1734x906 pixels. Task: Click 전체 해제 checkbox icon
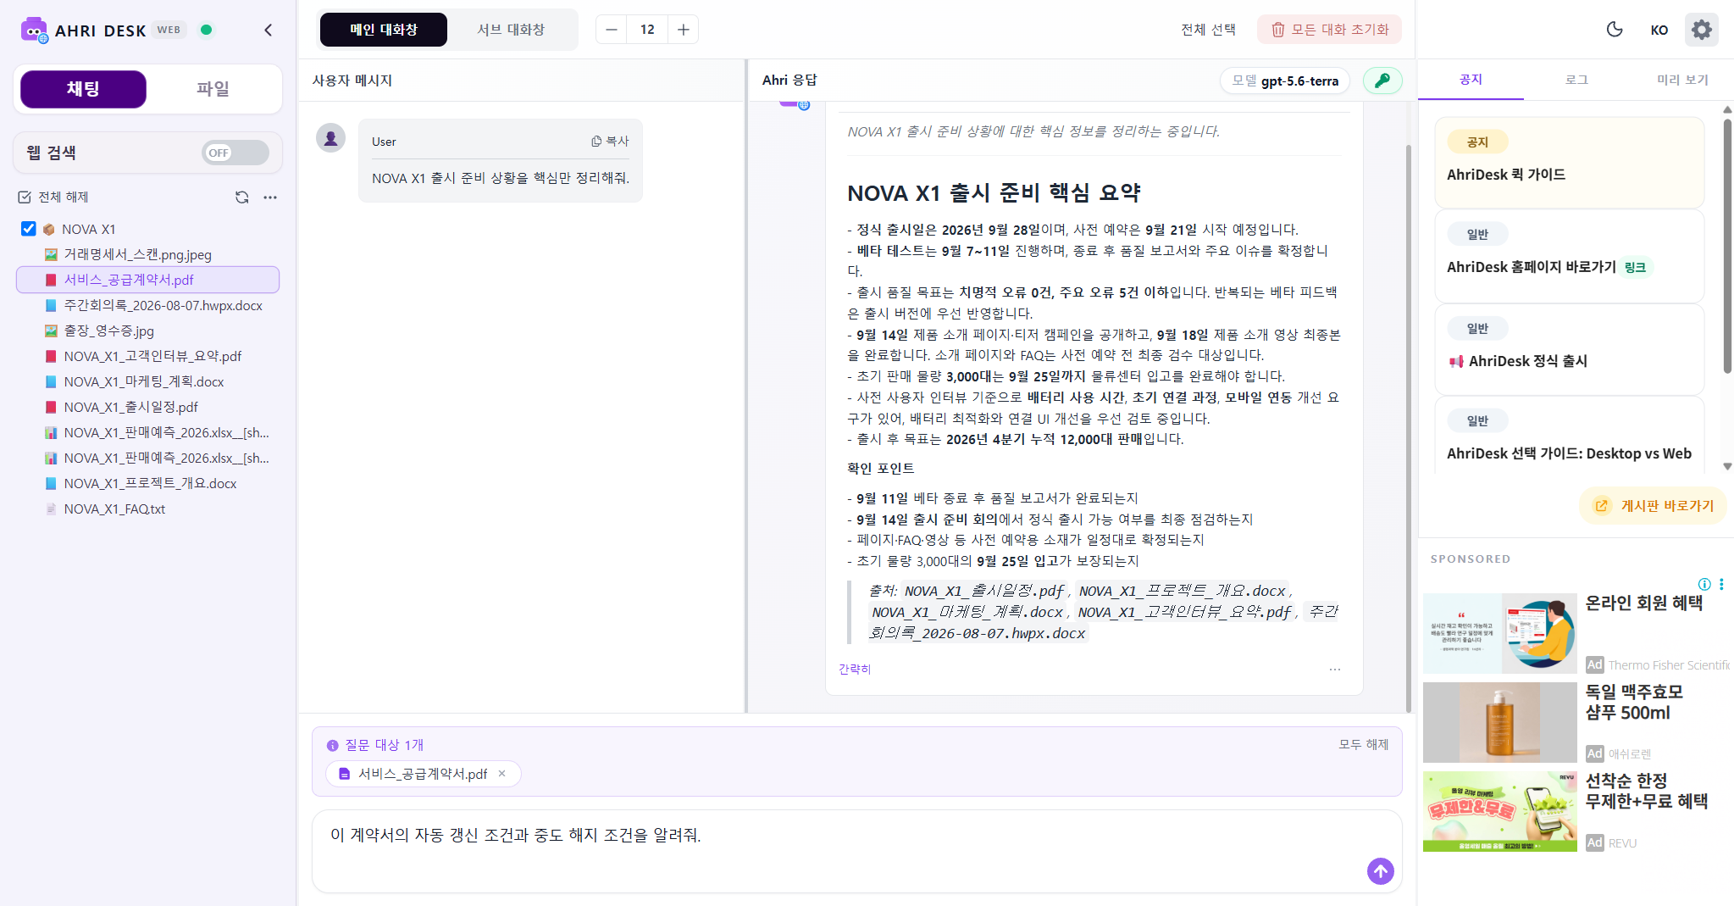point(25,197)
